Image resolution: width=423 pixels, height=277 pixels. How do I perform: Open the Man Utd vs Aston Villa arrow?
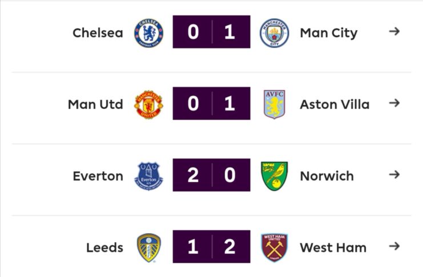pyautogui.click(x=393, y=103)
